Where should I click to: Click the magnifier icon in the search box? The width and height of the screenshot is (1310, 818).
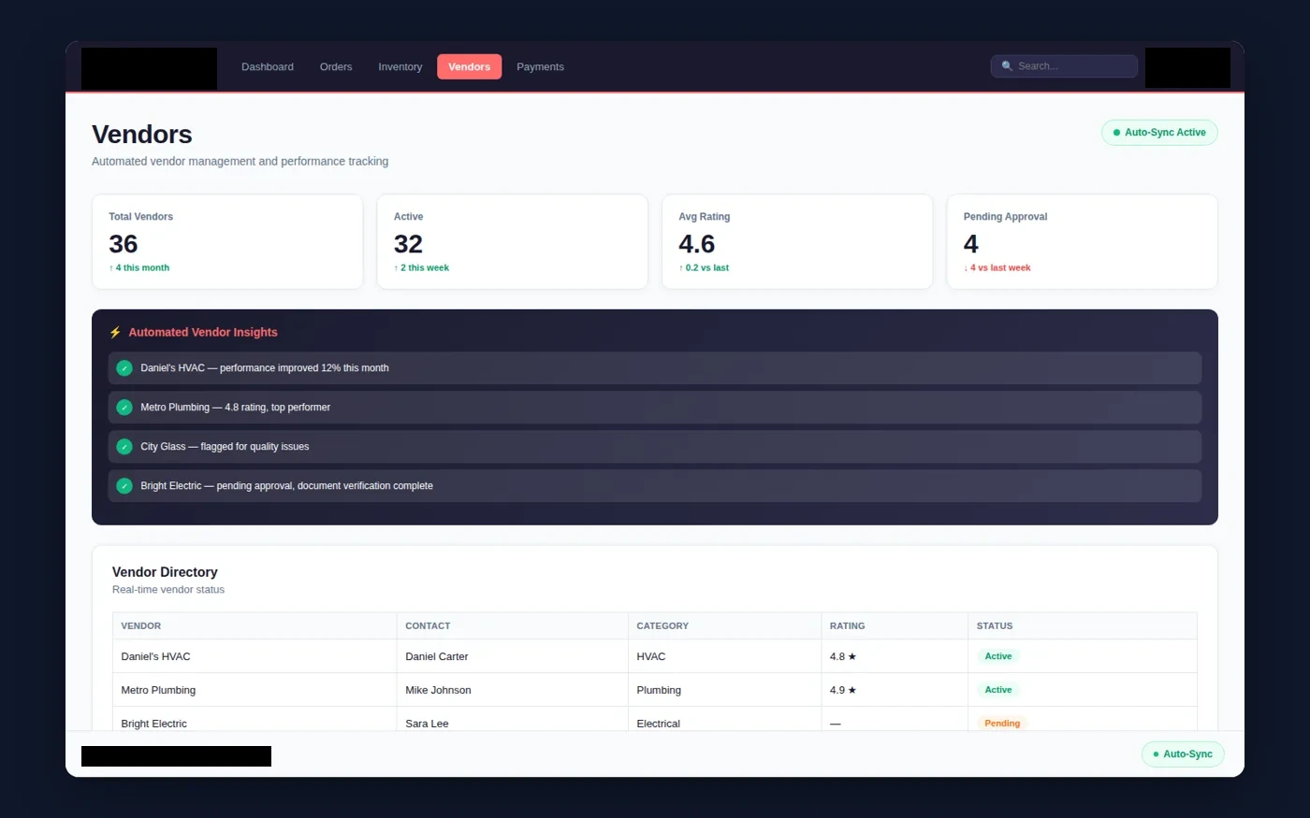1007,66
